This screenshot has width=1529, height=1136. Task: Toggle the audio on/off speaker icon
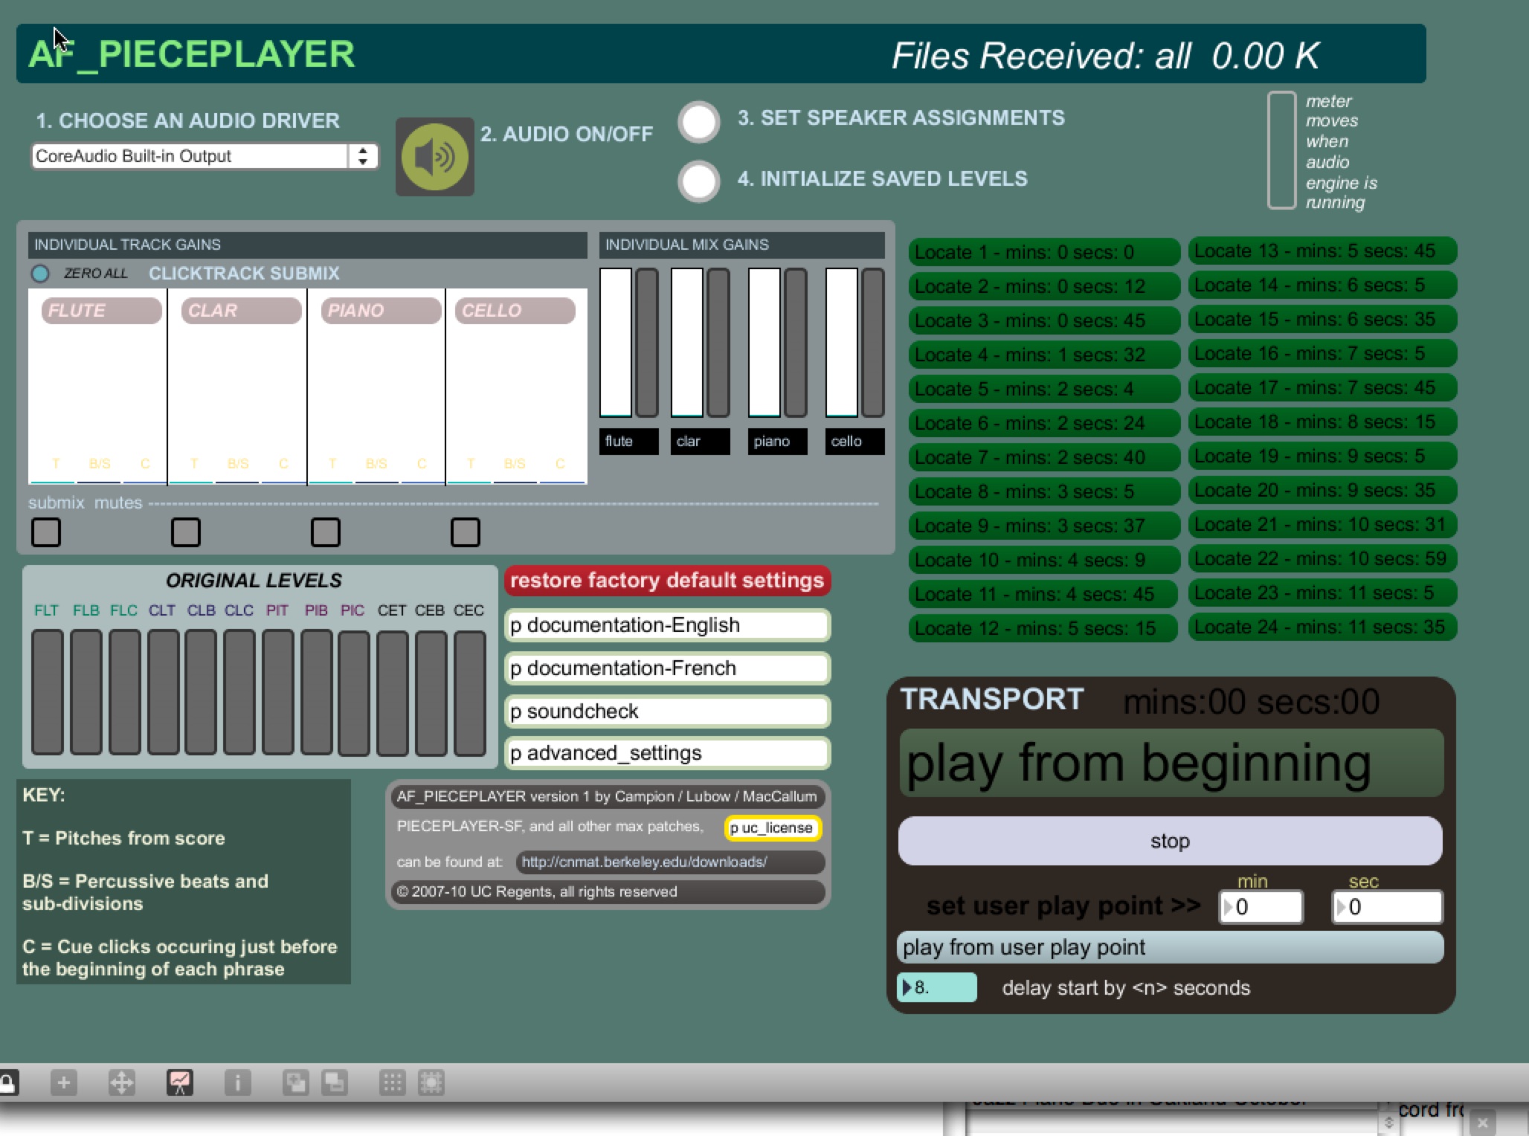point(434,157)
